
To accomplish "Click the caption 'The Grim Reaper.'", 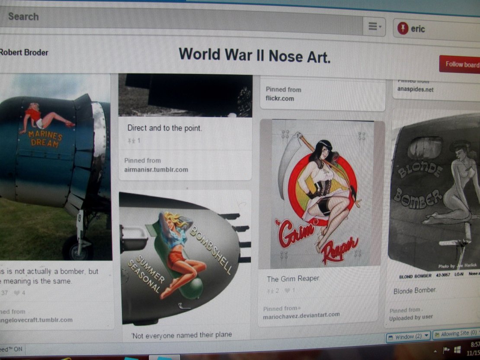I will coord(293,279).
